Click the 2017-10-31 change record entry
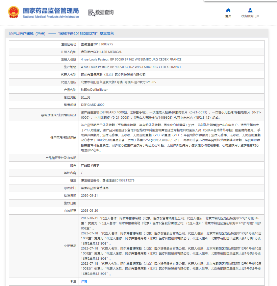Viewport: 277px width, 286px height. pos(171,223)
